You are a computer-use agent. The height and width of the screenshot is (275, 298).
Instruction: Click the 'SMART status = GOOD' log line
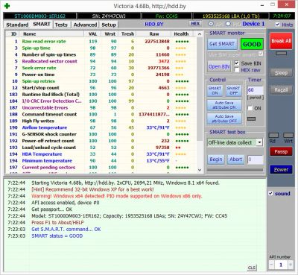point(57,236)
